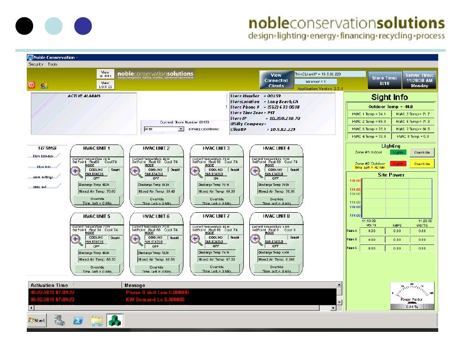This screenshot has width=465, height=349.
Task: Open the Cooling mode box in HVAC Unit 1
Action: (96, 170)
